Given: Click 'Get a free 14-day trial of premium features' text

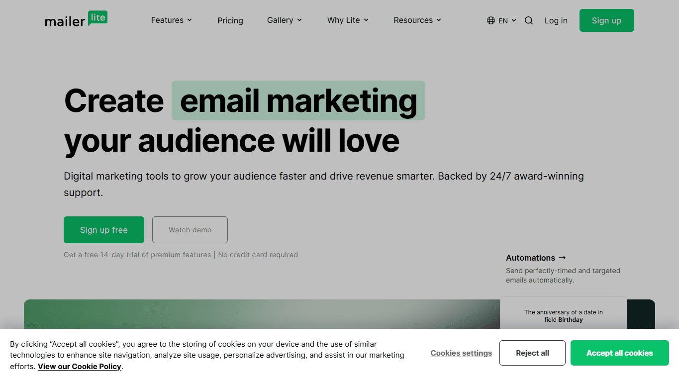Looking at the screenshot, I should coord(137,255).
